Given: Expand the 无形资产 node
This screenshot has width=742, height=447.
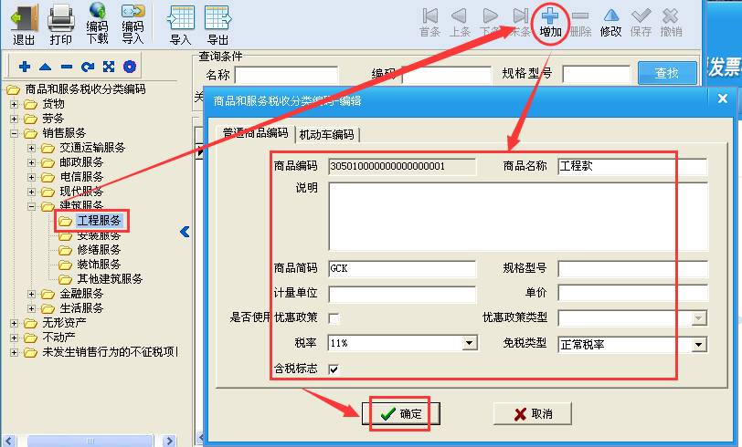Looking at the screenshot, I should pyautogui.click(x=15, y=323).
